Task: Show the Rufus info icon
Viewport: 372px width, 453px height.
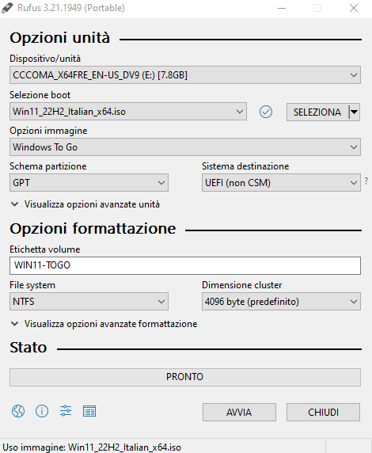Action: pos(42,411)
